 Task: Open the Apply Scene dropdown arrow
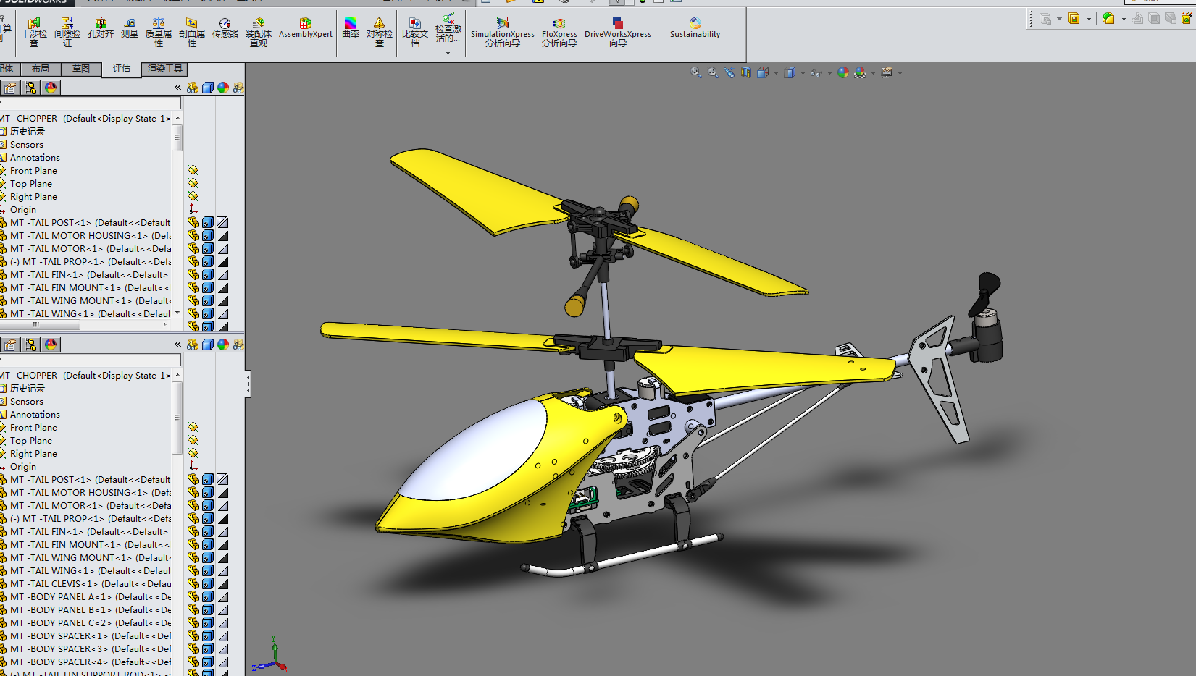tap(873, 73)
